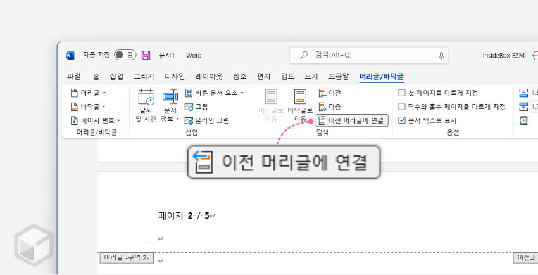Click the 머리글 -구역 2- label
The width and height of the screenshot is (538, 275).
point(127,258)
